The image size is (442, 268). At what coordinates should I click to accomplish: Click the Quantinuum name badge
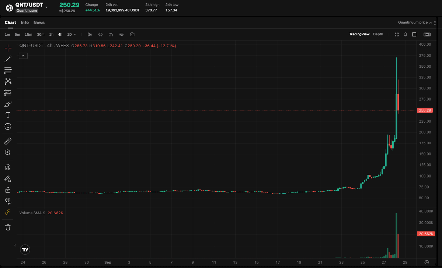(x=27, y=11)
